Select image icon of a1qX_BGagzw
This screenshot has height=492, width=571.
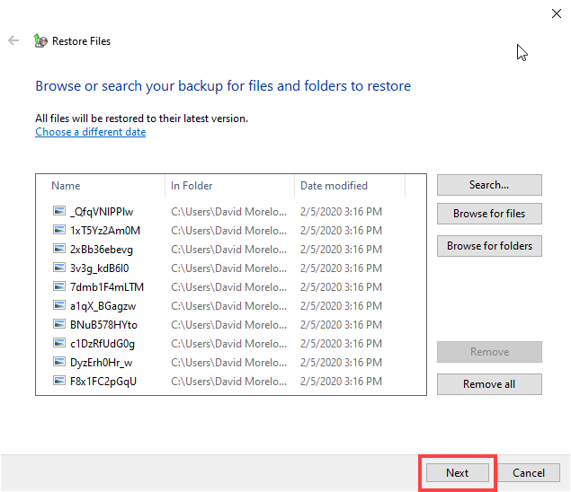tap(59, 305)
